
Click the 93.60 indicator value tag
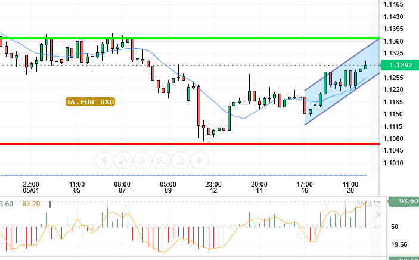click(x=404, y=202)
